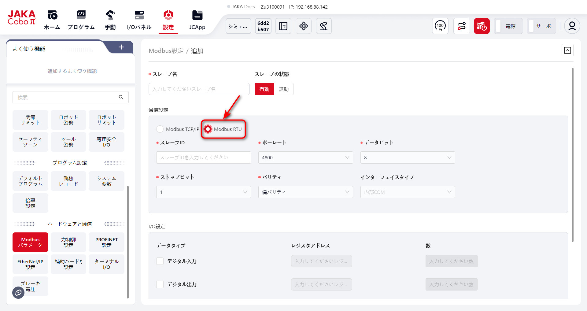Viewport: 587px width, 311px height.
Task: Switch to the プログラム tab
Action: (81, 20)
